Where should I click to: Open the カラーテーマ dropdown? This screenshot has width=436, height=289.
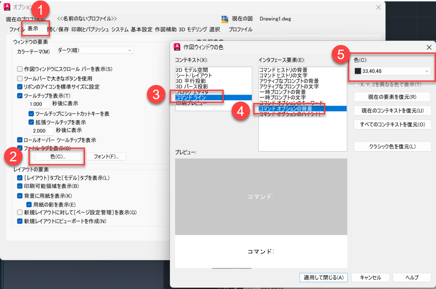pos(95,51)
